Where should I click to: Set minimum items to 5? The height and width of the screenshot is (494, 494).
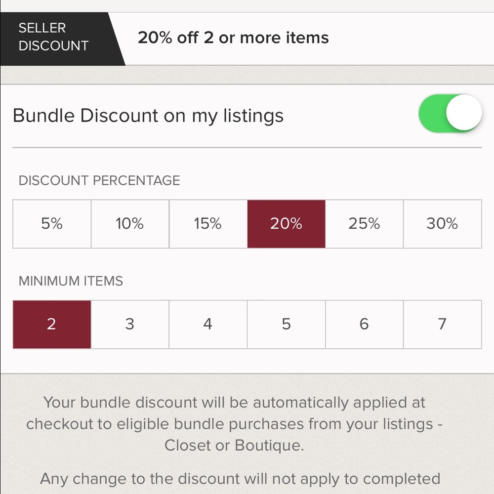(x=286, y=324)
